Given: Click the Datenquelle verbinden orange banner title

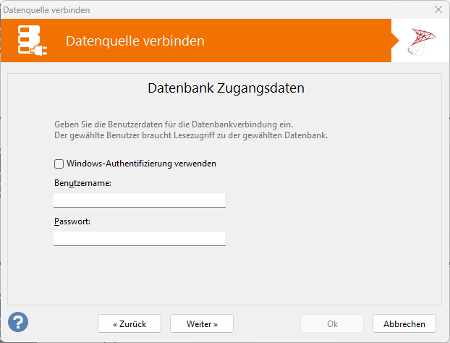Looking at the screenshot, I should pyautogui.click(x=135, y=41).
